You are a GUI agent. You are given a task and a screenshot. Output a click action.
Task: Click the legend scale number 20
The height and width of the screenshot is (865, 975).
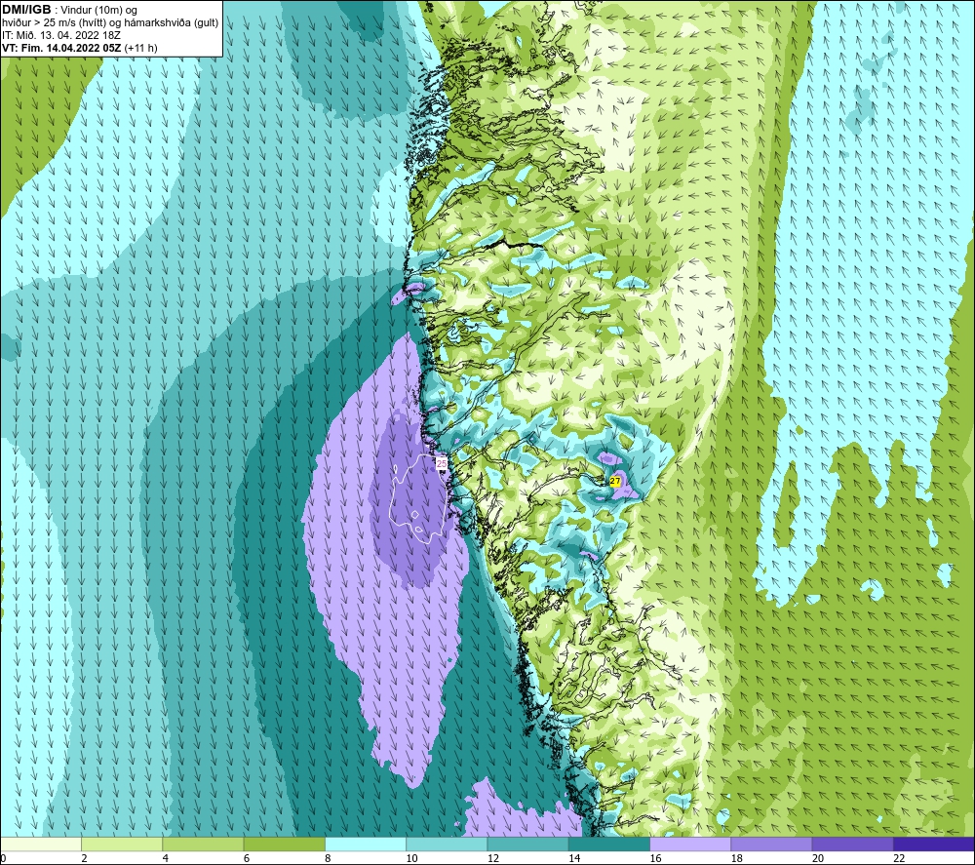click(x=818, y=859)
